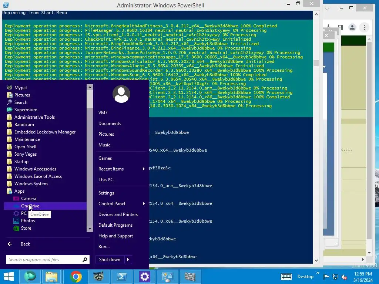Expand Recent Items submenu arrow
Screen dimensions: 379x284
click(x=144, y=169)
